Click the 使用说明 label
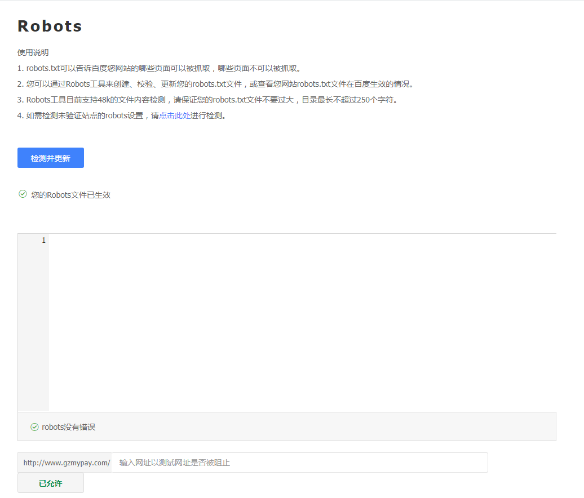Image resolution: width=584 pixels, height=498 pixels. point(33,52)
